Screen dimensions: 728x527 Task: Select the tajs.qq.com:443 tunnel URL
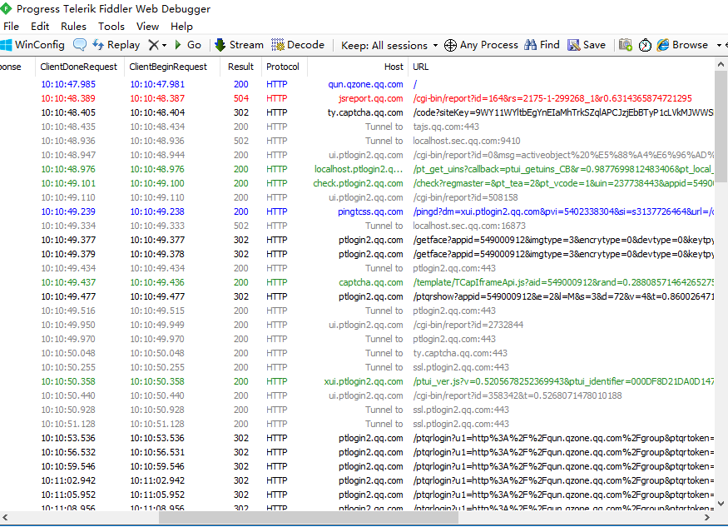point(446,127)
